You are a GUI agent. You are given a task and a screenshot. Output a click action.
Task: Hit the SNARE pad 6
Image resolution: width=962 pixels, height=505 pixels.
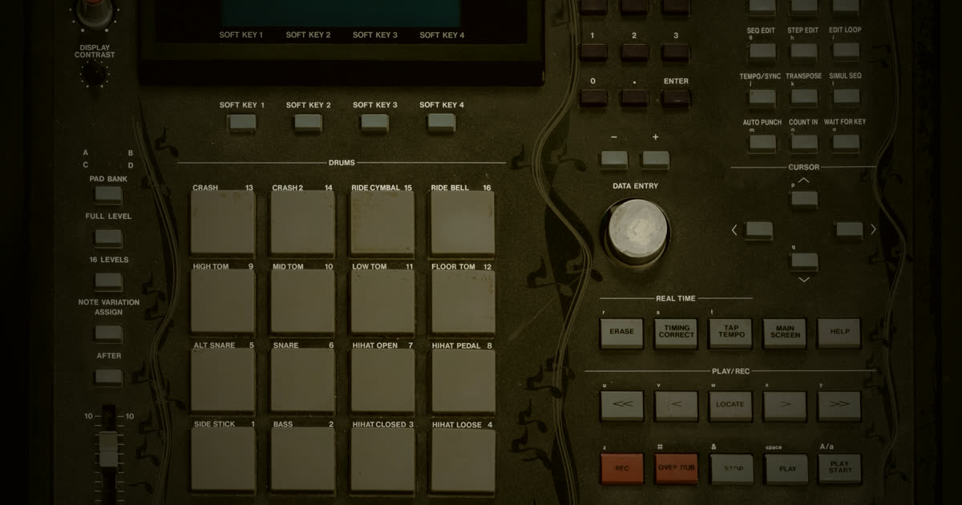click(x=303, y=382)
